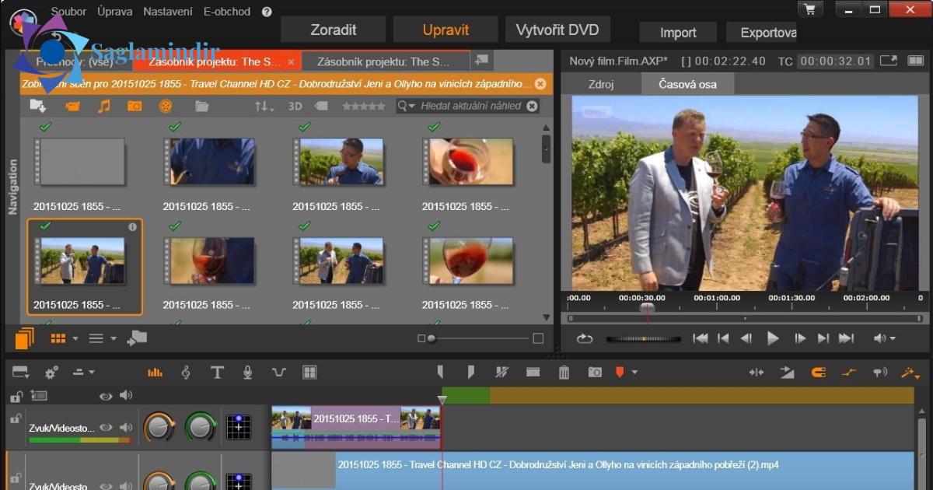
Task: Dismiss the orange scene view banner
Action: tap(540, 83)
